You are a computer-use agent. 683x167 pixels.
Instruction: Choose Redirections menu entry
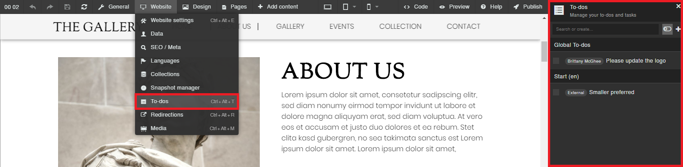(187, 115)
